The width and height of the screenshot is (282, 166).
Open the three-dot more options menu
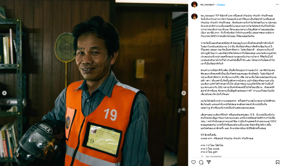277,5
